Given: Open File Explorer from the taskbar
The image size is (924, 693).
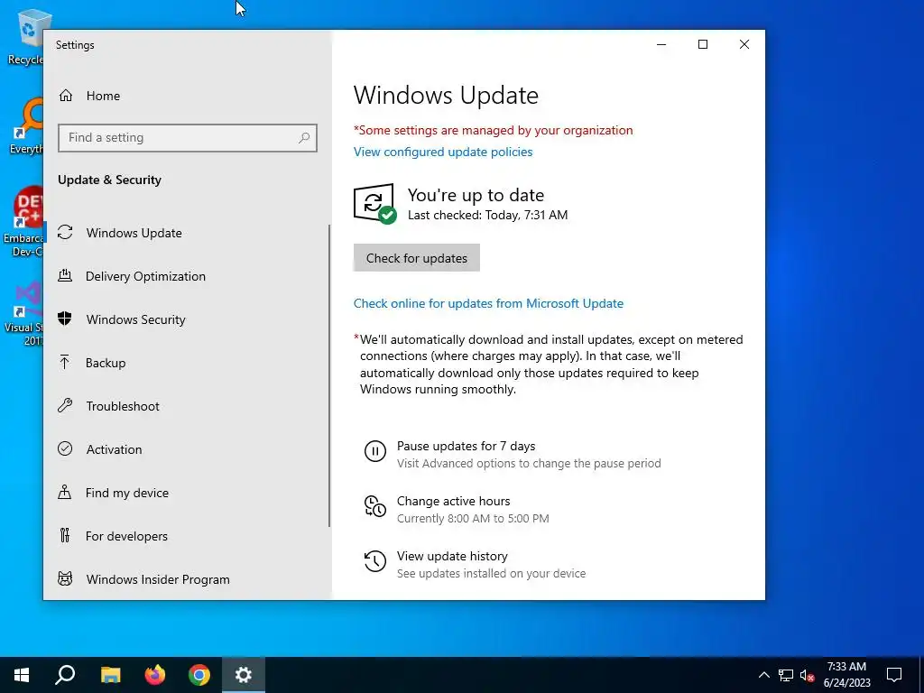Looking at the screenshot, I should tap(110, 675).
